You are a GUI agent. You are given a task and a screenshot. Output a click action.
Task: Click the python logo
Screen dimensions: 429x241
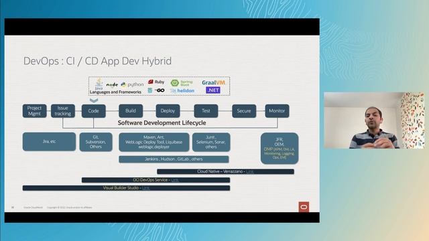132,85
